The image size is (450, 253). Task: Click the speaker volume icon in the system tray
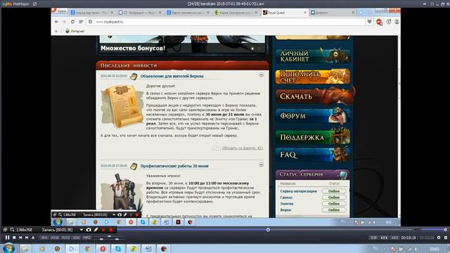417,249
